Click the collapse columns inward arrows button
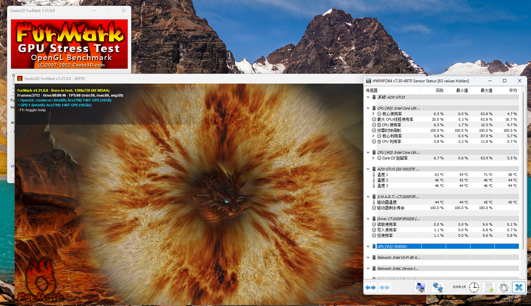Image resolution: width=531 pixels, height=306 pixels. (x=384, y=287)
